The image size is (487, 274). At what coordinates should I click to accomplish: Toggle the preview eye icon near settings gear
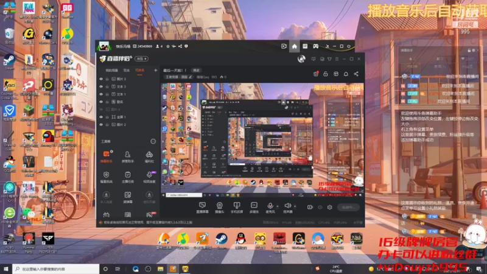coord(320,207)
